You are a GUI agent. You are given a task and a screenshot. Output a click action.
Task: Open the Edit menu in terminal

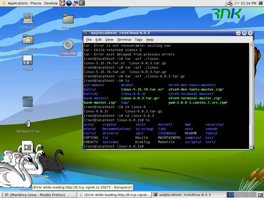click(98, 40)
